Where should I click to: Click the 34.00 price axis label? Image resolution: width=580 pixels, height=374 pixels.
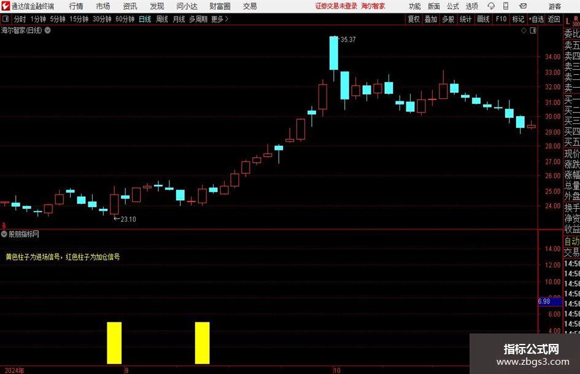[552, 56]
